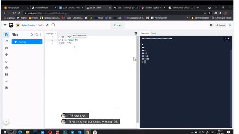
Task: Open the Debugger sidebar icon
Action: coord(6,48)
